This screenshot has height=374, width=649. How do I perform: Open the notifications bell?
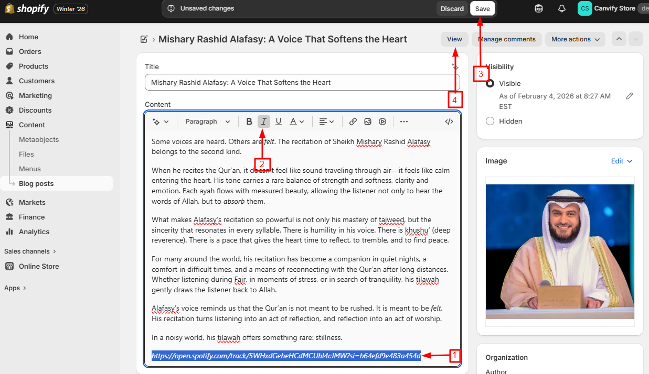(x=562, y=8)
